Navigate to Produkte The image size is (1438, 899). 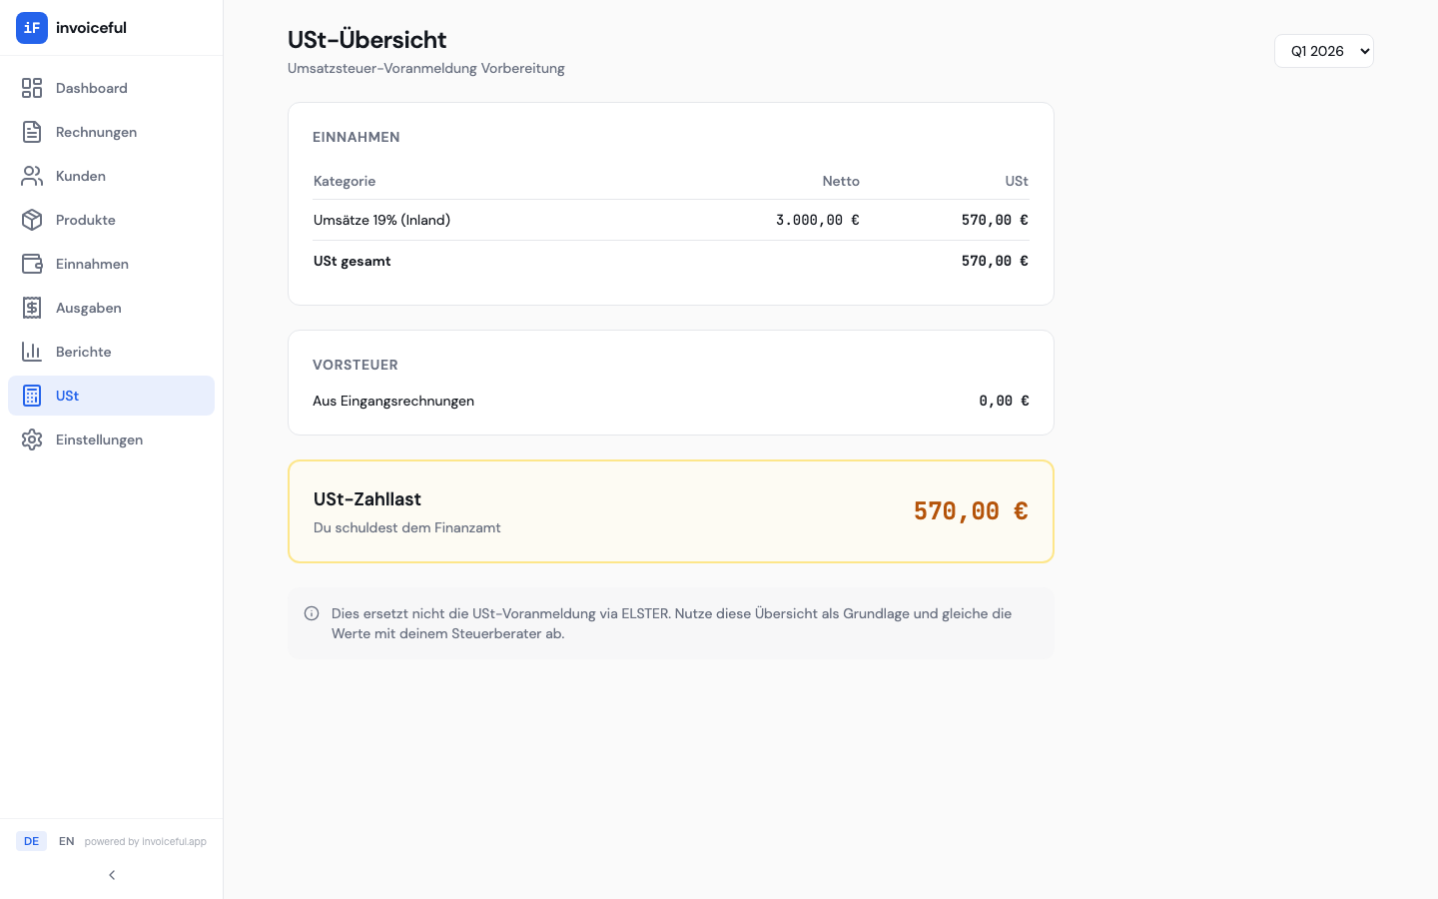tap(111, 220)
